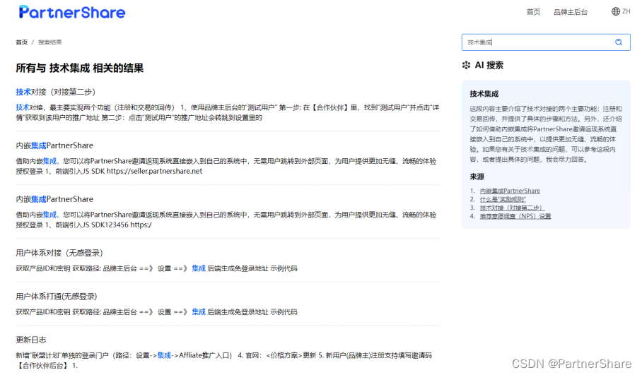Open source link 内嵌集成PartnerShare

[x=510, y=191]
